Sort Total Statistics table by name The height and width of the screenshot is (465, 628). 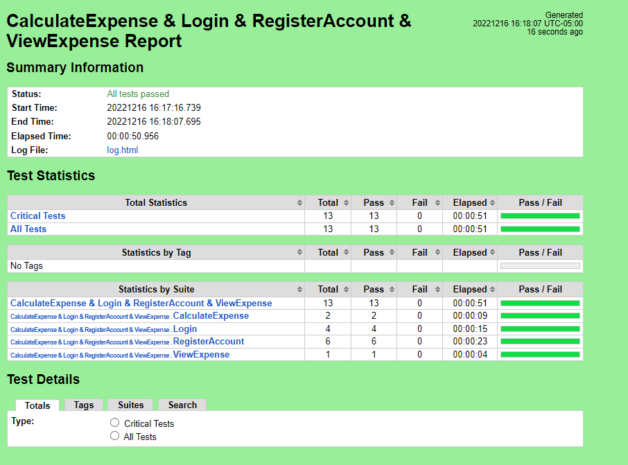299,202
